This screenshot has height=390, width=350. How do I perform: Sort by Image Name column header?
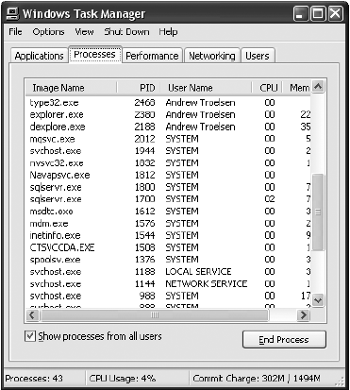point(71,88)
